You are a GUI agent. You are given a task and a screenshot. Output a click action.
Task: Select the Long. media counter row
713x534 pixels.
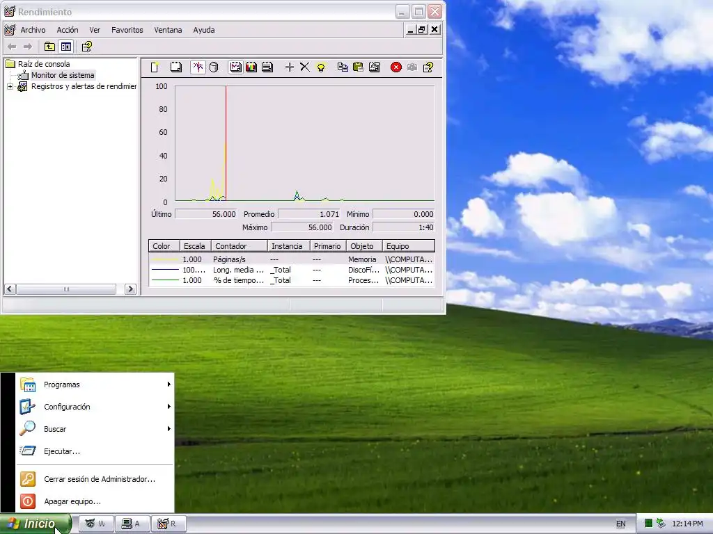point(292,270)
